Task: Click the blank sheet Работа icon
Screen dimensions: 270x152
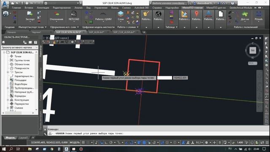Action: tap(221, 14)
